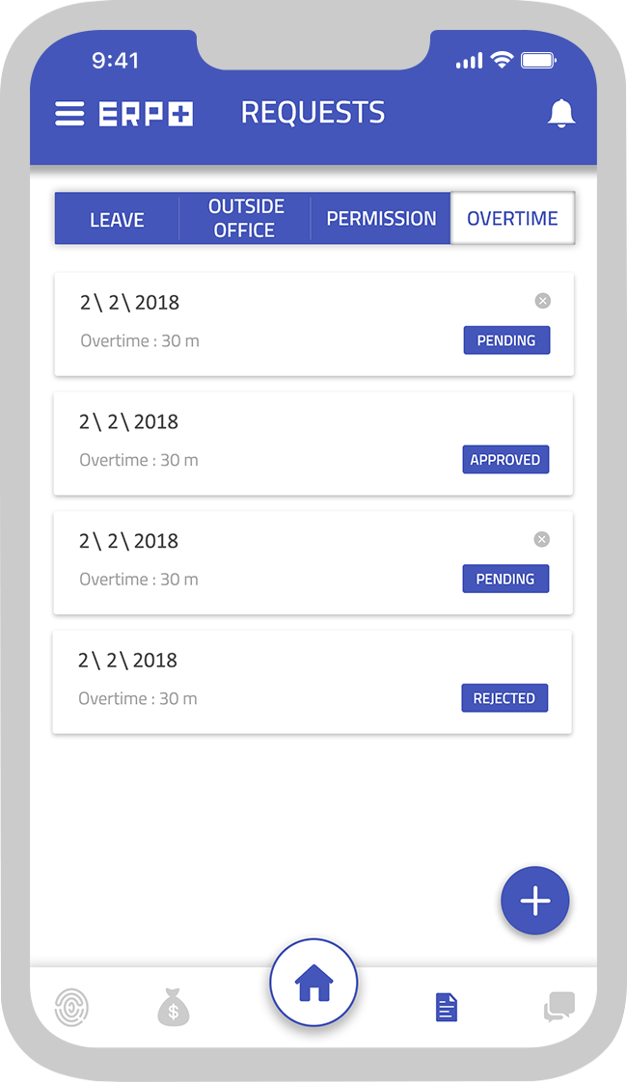Click the first Pending status badge
Screen dimensions: 627x1082
click(x=506, y=340)
